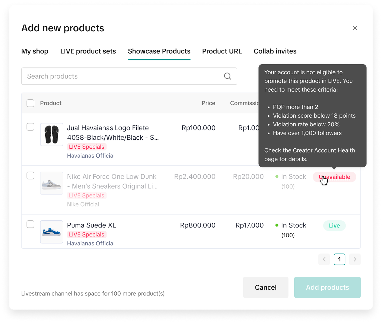
Task: Click the search magnifier icon
Action: 227,76
